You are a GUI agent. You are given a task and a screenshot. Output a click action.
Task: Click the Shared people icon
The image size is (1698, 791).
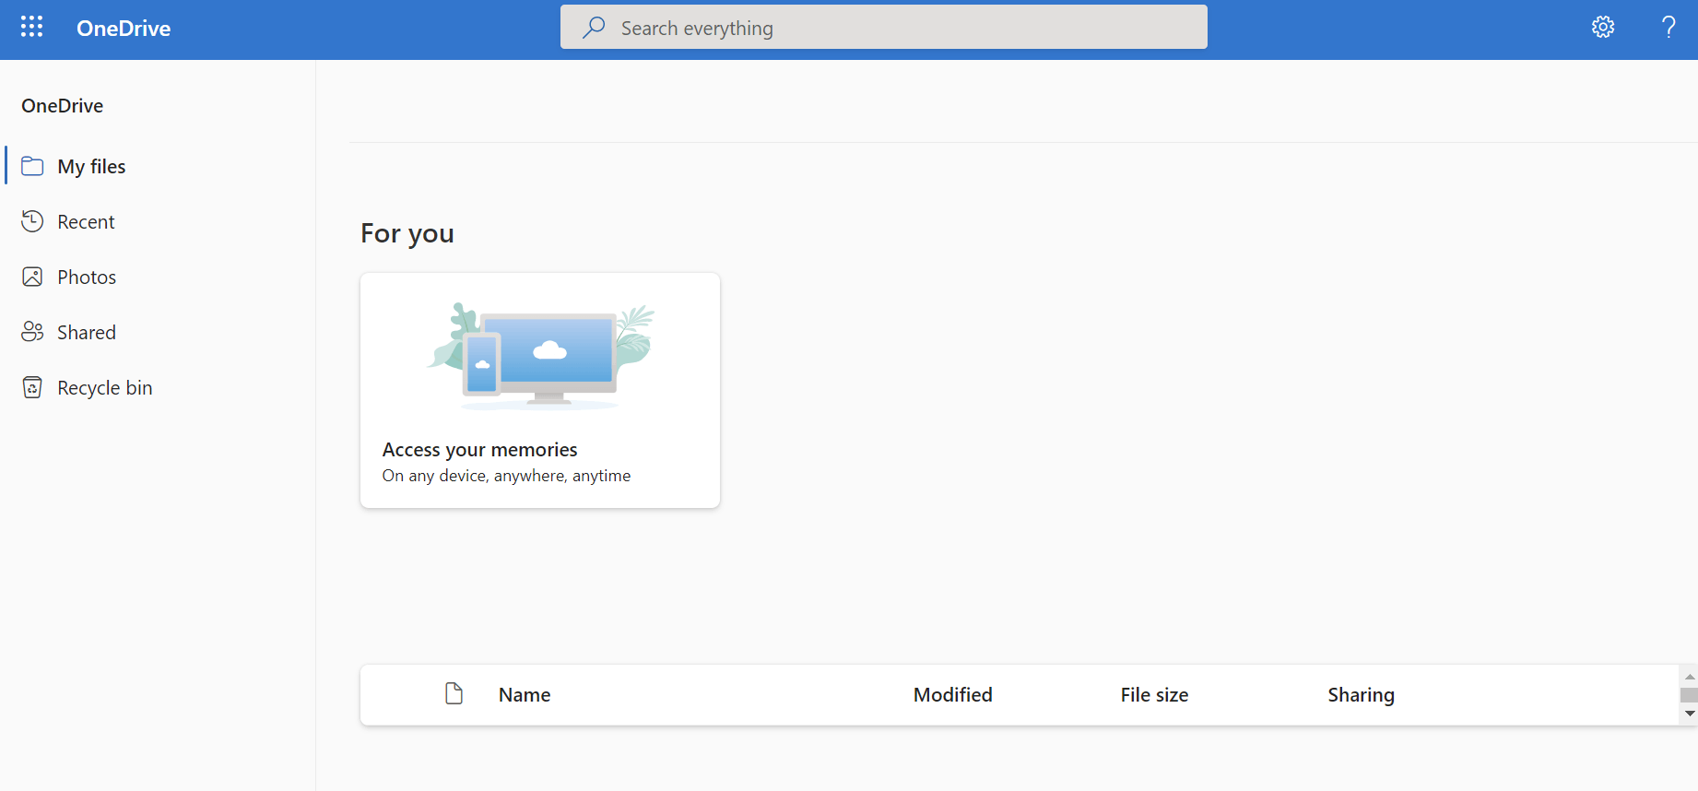(x=32, y=332)
